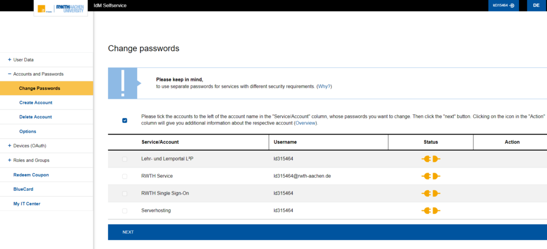This screenshot has height=249, width=547.
Task: Expand the Roles and Groups section
Action: 10,160
